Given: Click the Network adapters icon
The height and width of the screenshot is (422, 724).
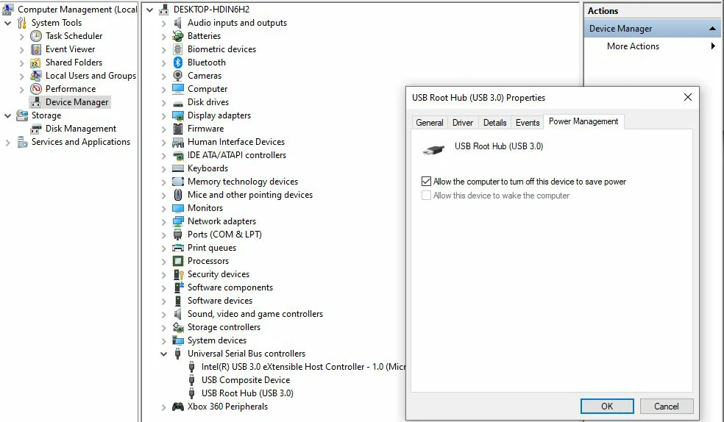Looking at the screenshot, I should click(178, 221).
